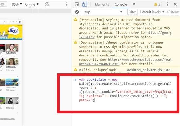
Task: Open the Online network throttling dropdown
Action: [x=32, y=4]
